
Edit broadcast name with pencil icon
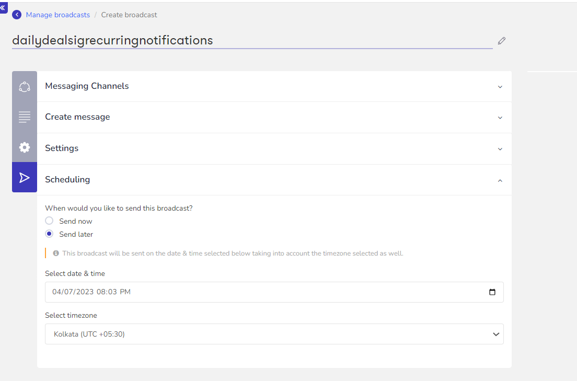(x=502, y=40)
